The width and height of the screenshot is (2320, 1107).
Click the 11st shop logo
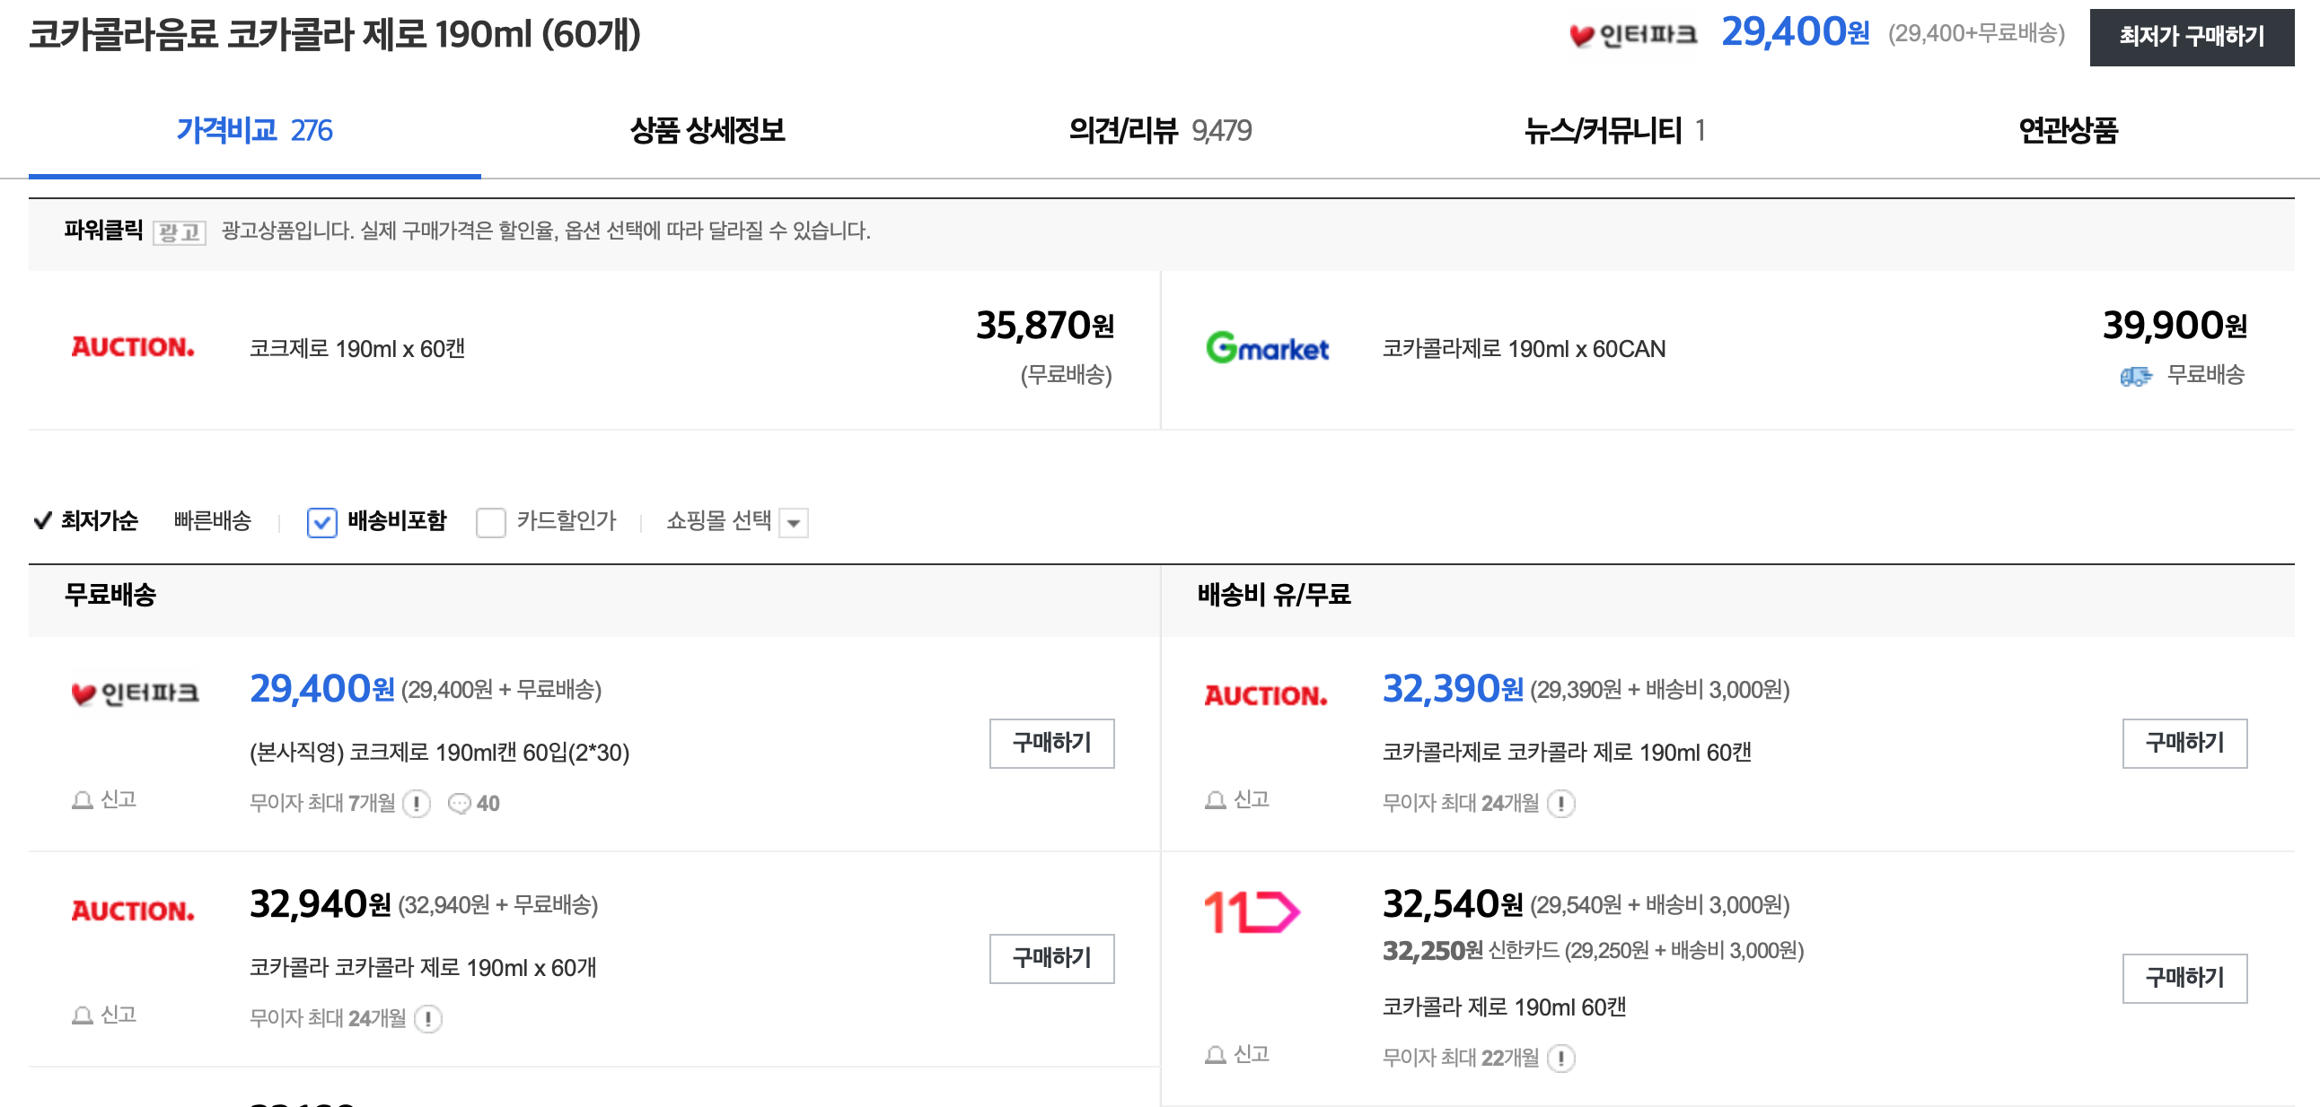(x=1251, y=911)
